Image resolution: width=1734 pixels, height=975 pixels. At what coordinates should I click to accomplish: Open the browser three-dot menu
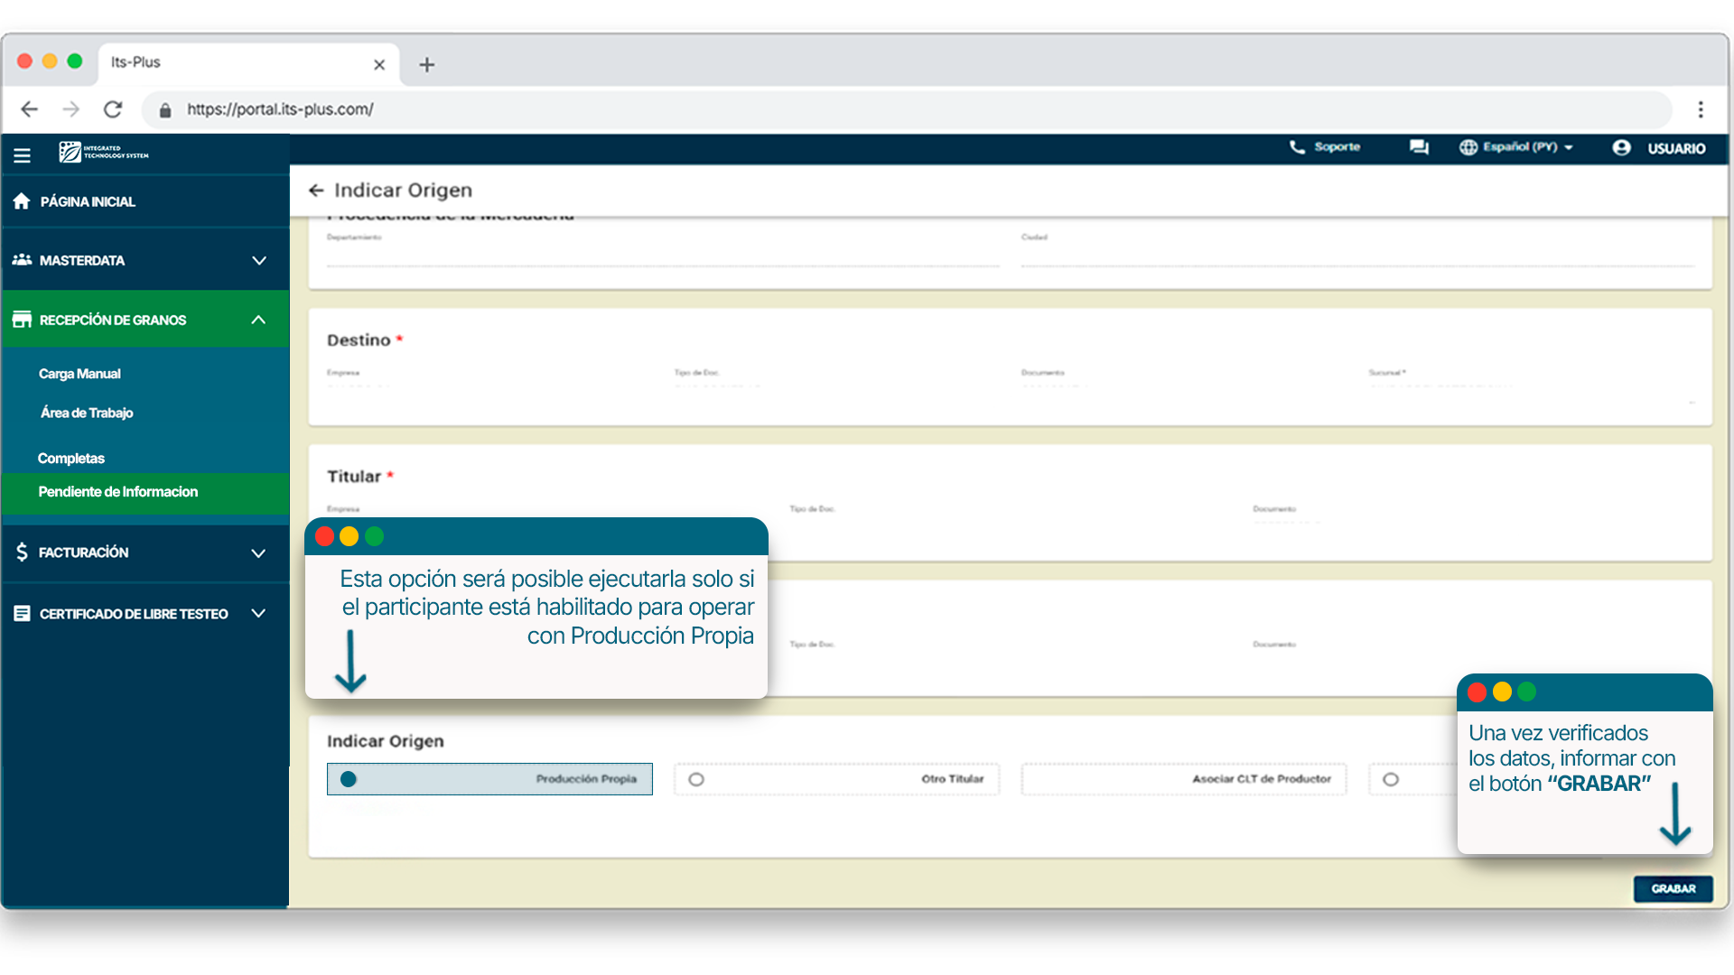tap(1700, 109)
